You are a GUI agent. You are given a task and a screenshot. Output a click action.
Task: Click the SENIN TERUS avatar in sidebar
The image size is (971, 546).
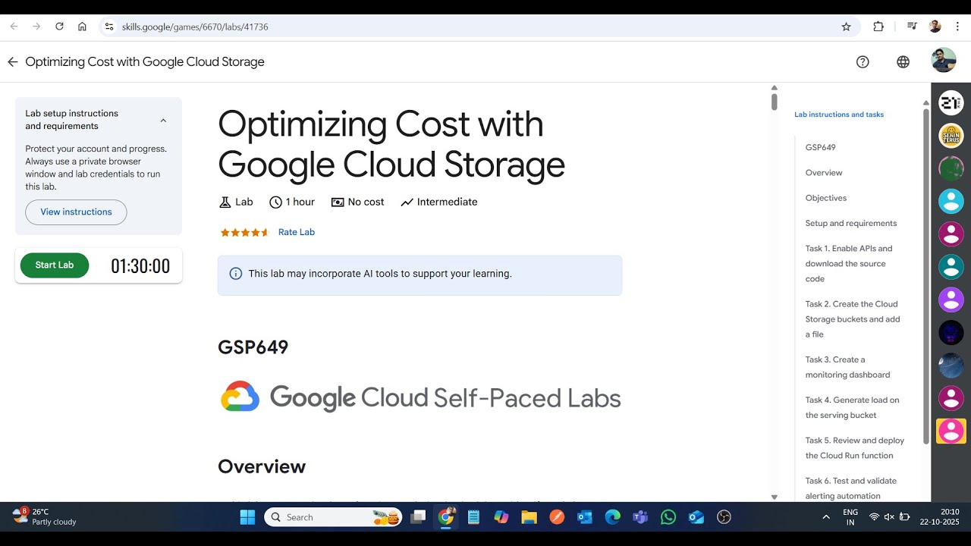951,136
